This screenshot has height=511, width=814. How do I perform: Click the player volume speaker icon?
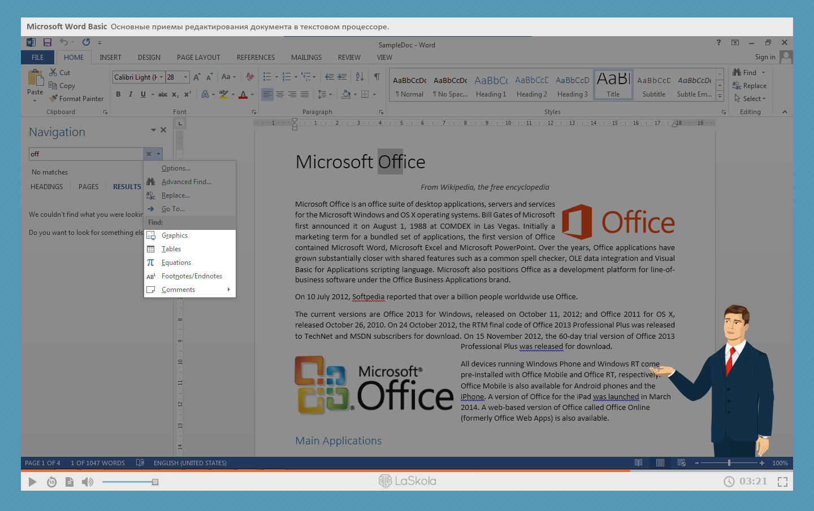[x=87, y=482]
